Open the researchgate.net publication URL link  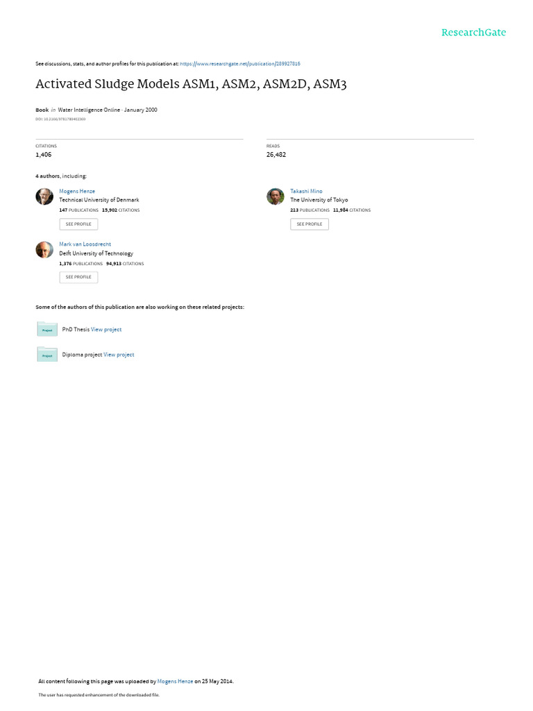[239, 64]
